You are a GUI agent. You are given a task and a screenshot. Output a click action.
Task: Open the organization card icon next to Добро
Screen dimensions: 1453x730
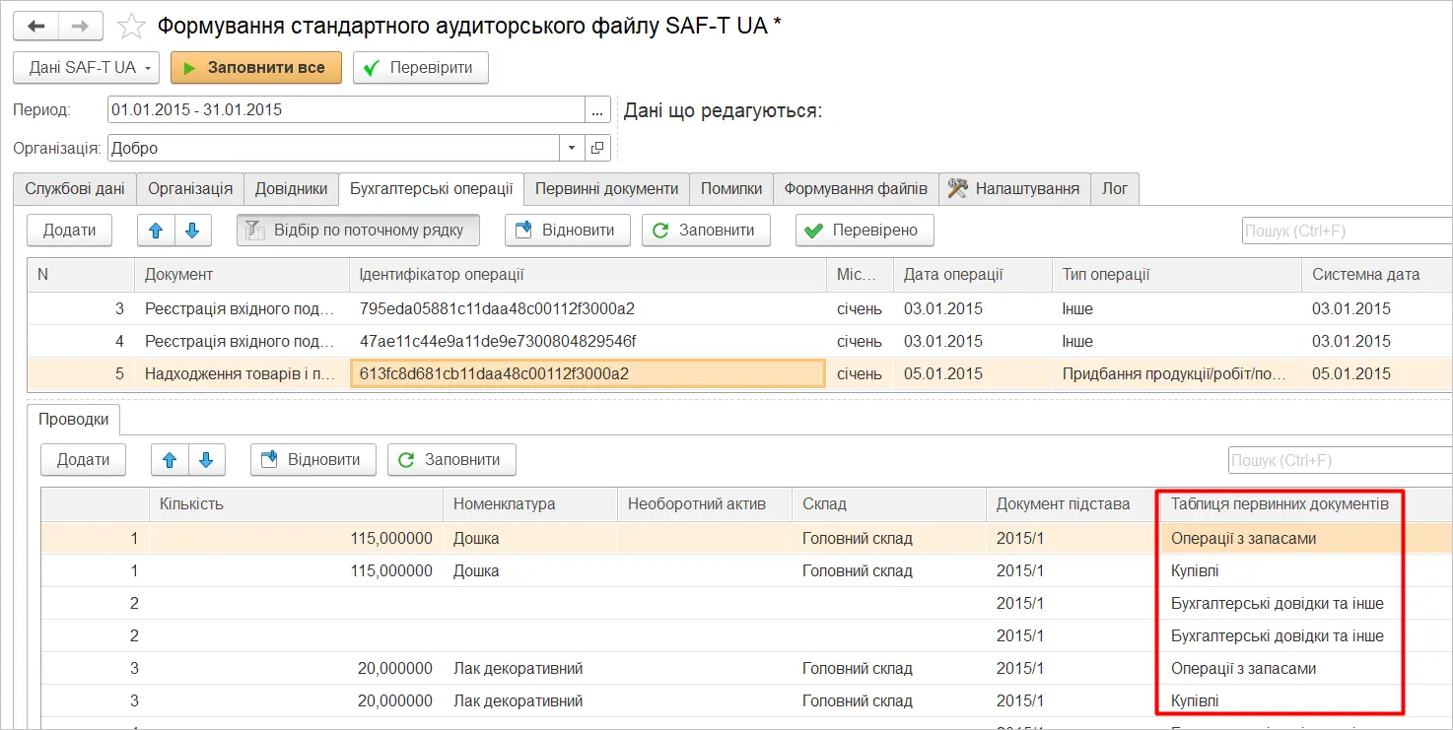pos(597,148)
